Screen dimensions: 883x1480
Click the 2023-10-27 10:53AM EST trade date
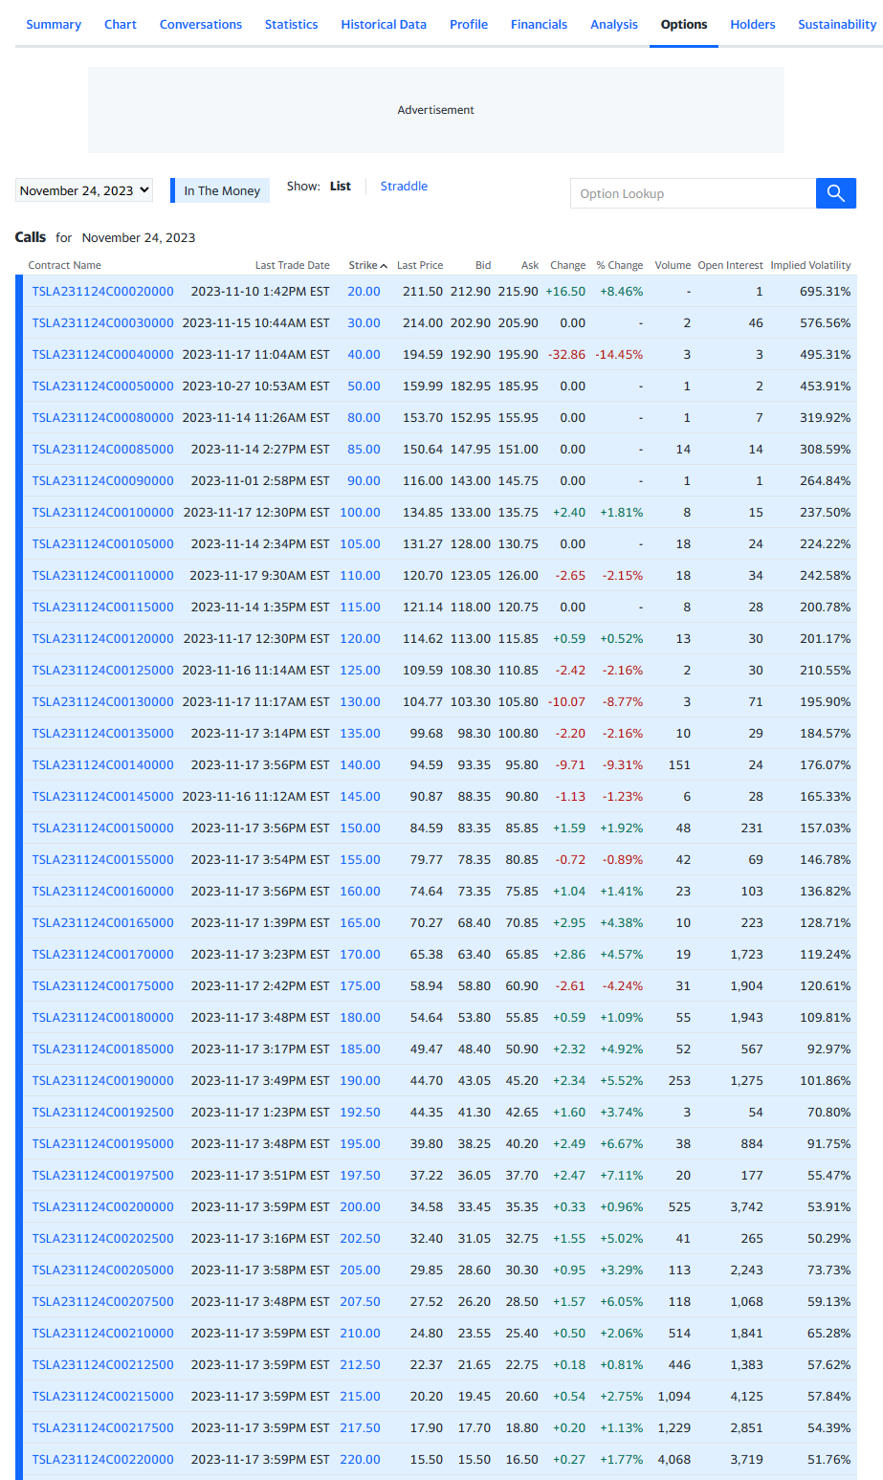[x=255, y=386]
